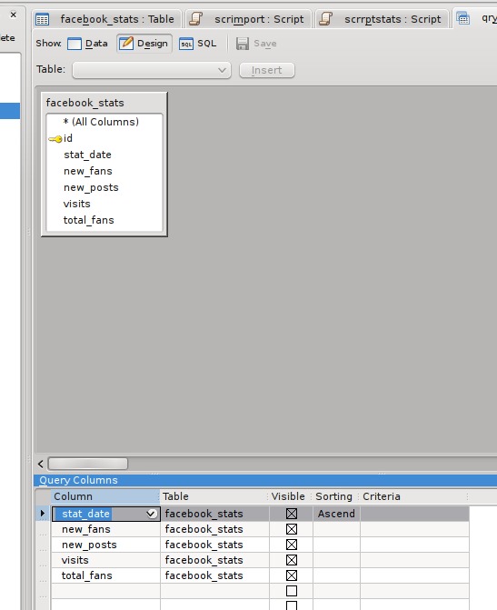Uncheck Visible for visits row
This screenshot has width=497, height=610.
coord(292,560)
